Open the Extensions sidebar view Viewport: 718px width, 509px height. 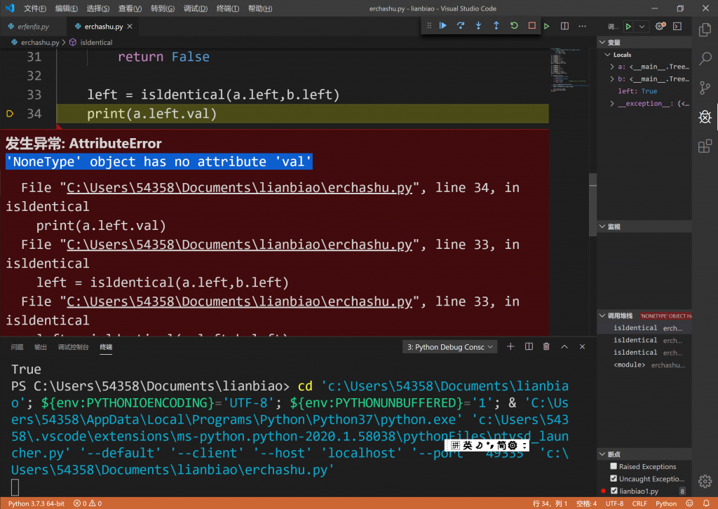705,147
